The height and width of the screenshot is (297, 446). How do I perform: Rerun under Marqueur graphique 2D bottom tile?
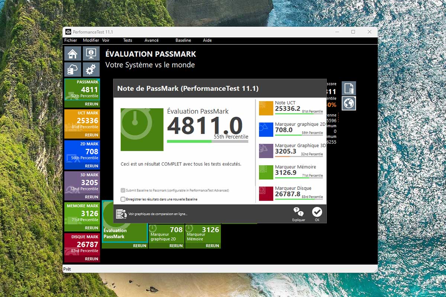pyautogui.click(x=176, y=246)
